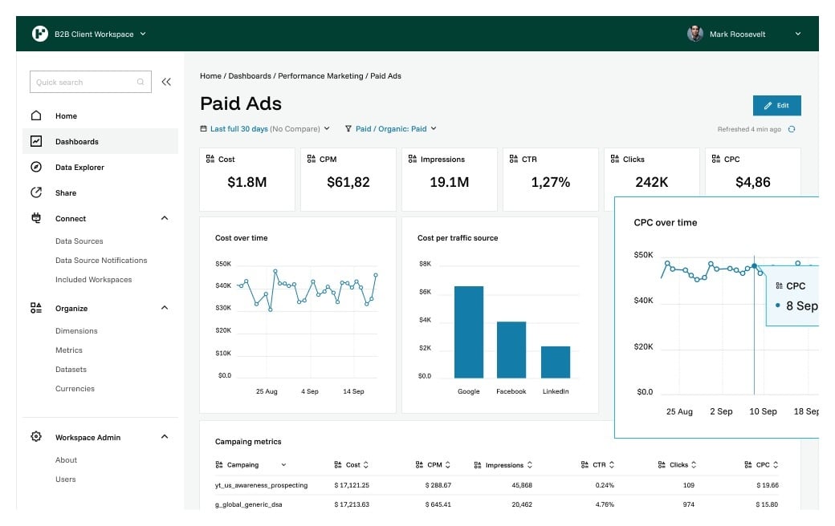Screen dimensions: 835x526
Task: Toggle sorting on the CTR column
Action: (x=612, y=464)
